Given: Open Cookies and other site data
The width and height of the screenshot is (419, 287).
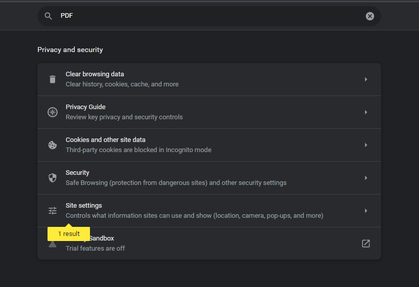Looking at the screenshot, I should click(209, 145).
